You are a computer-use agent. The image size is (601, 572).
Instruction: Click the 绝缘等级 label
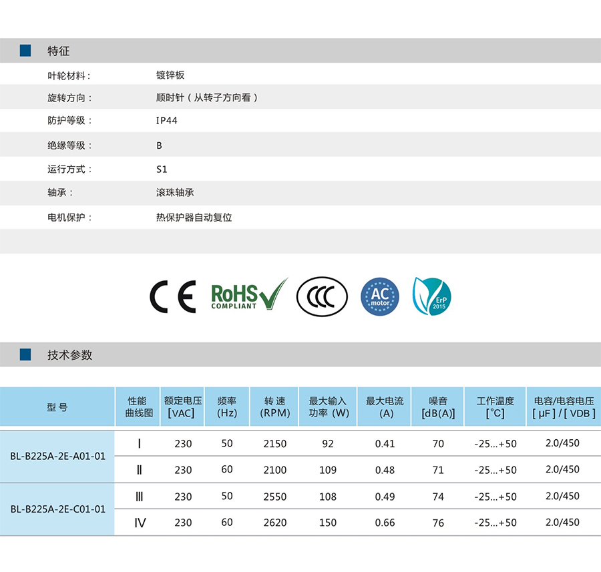pos(69,146)
